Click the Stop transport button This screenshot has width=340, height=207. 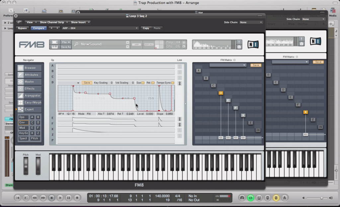(51, 198)
